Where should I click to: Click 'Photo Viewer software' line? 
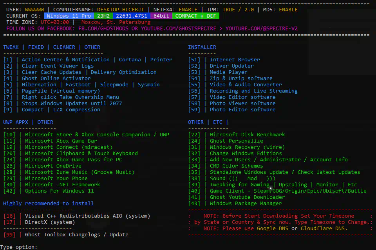click(232, 104)
